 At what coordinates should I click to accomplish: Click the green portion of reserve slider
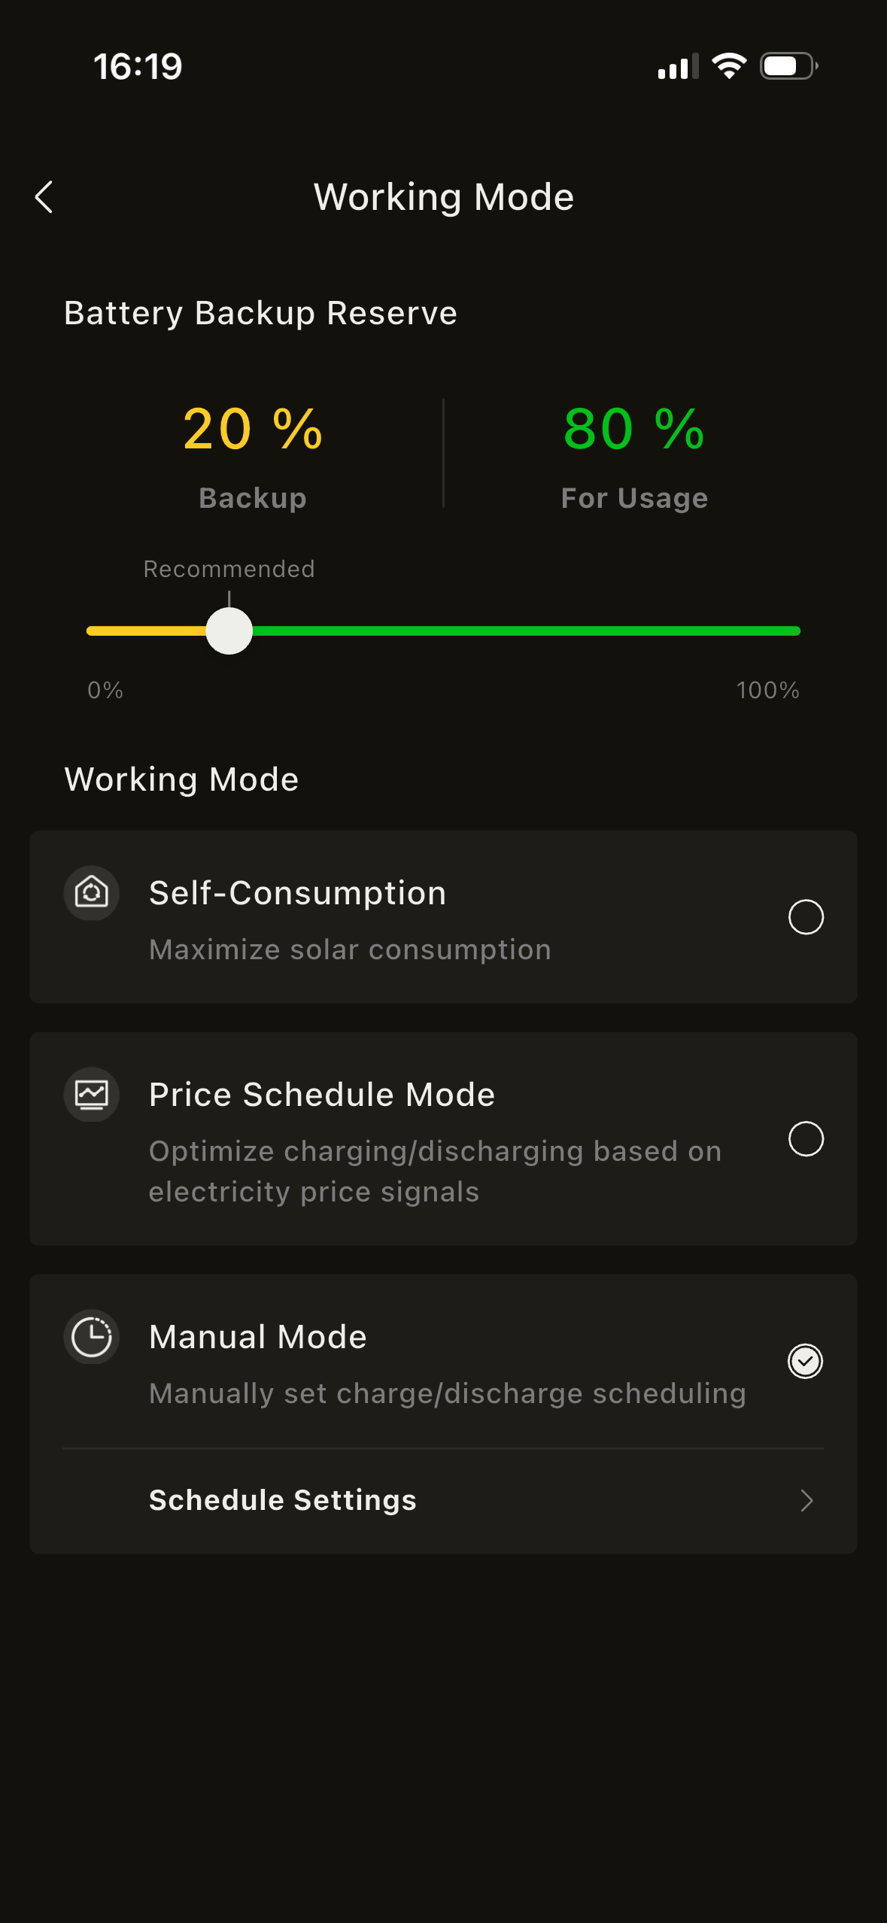point(527,631)
